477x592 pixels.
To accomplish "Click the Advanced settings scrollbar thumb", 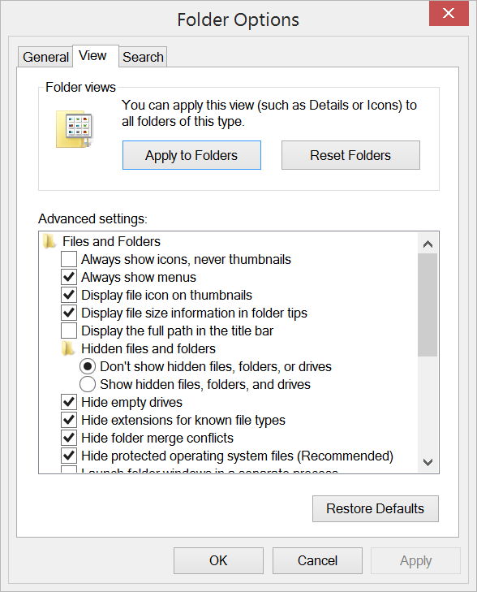I will (428, 305).
